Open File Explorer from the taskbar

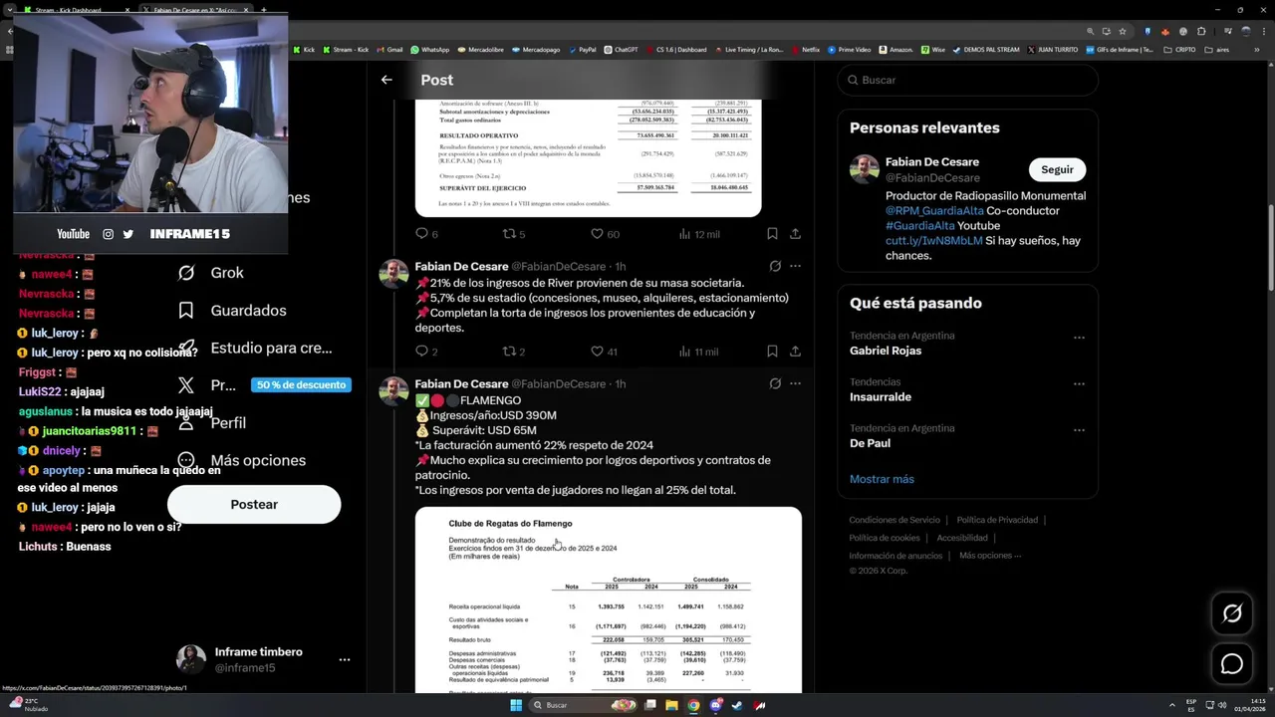[672, 705]
